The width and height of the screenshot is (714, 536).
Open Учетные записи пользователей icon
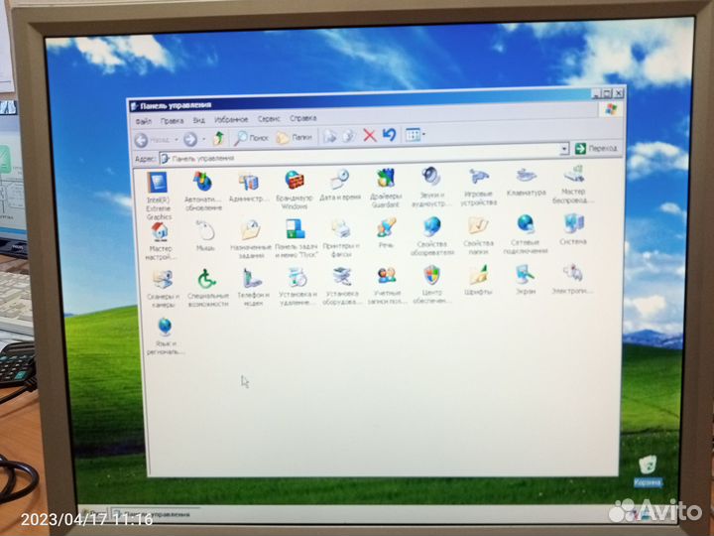(387, 285)
